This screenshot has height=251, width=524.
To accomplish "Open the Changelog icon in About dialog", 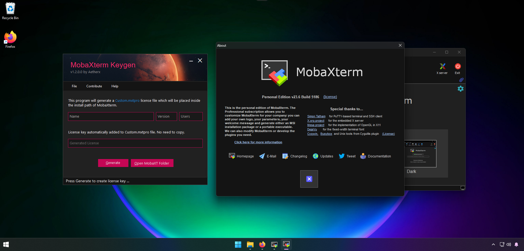I will pyautogui.click(x=285, y=156).
